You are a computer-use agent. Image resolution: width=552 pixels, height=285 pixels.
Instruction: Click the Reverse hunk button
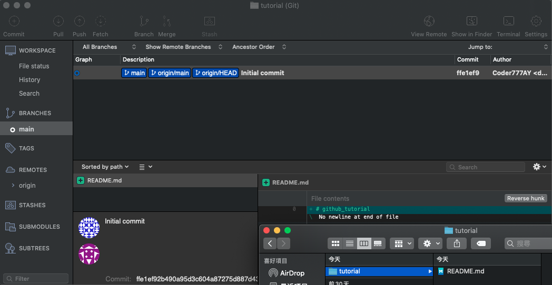526,198
